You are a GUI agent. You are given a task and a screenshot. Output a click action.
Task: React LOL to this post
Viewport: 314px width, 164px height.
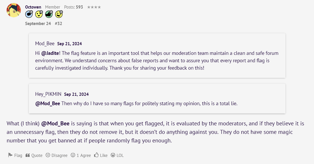pos(117,155)
